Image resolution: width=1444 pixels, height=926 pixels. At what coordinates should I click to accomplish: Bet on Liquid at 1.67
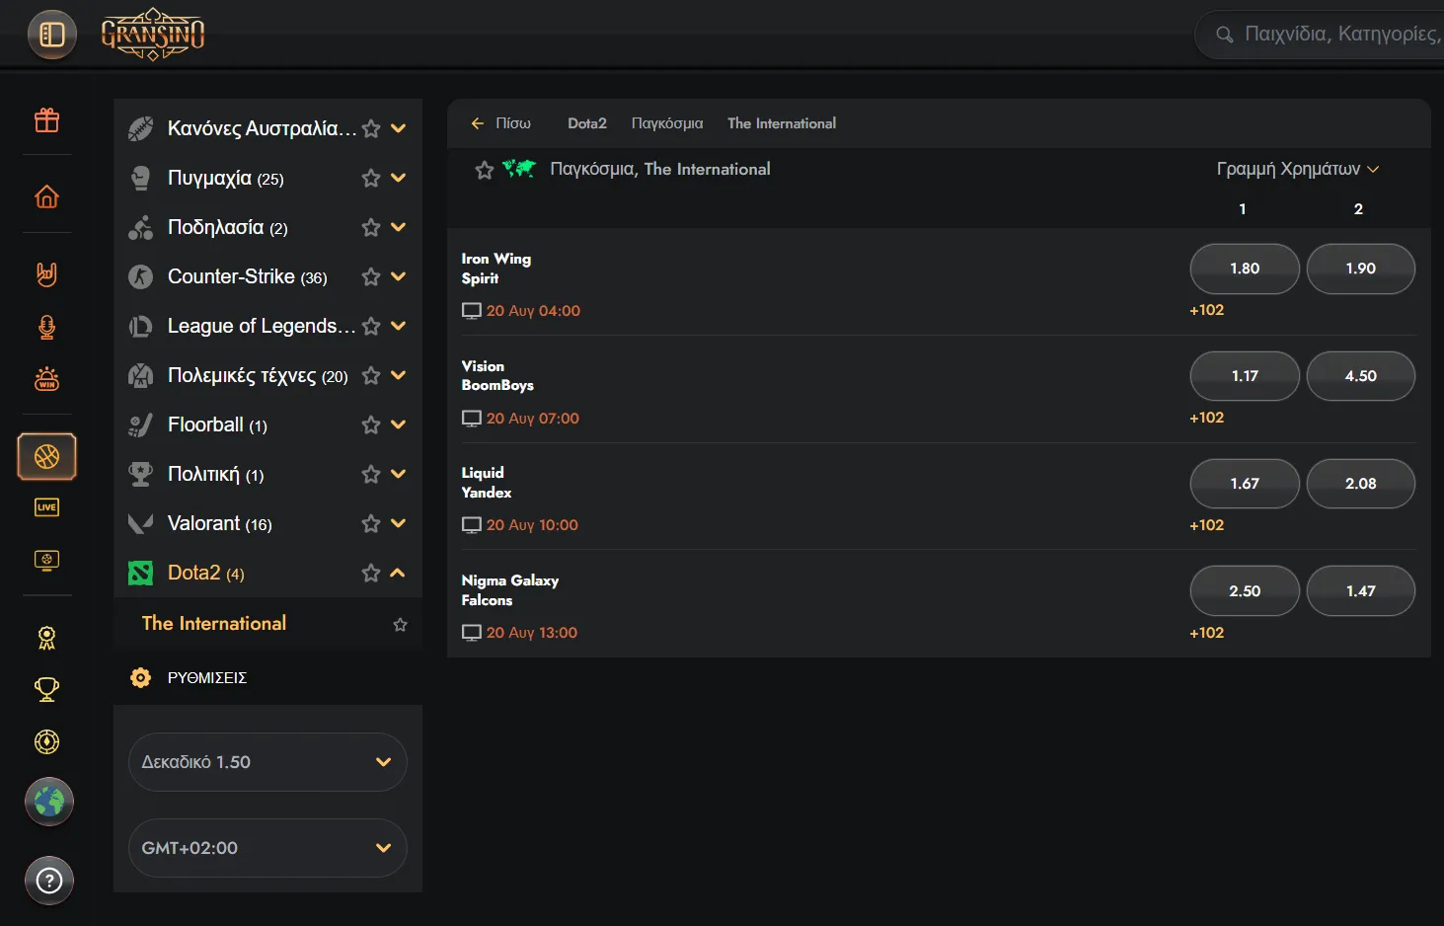(1245, 484)
